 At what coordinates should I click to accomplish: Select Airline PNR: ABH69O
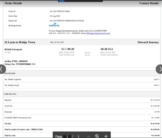[16, 61]
